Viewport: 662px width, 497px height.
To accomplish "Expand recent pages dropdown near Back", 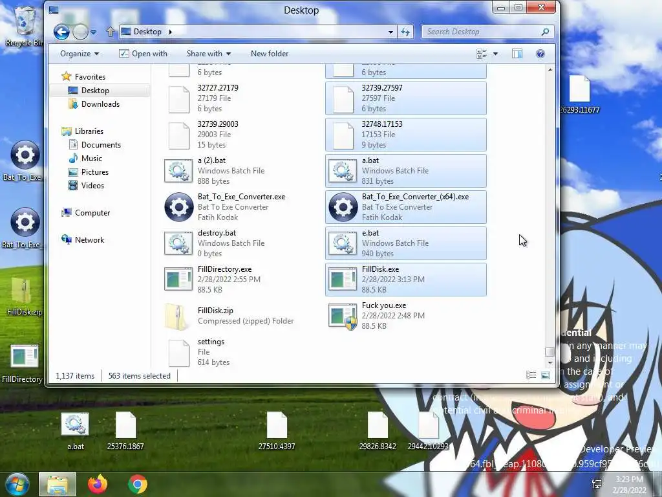I will point(93,32).
